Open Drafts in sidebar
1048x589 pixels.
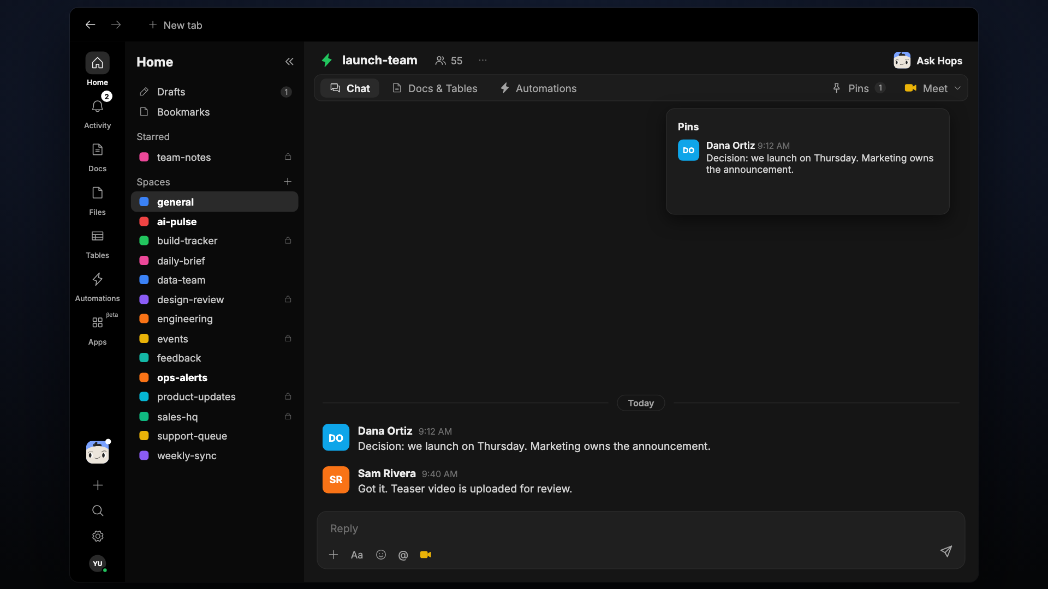tap(215, 92)
